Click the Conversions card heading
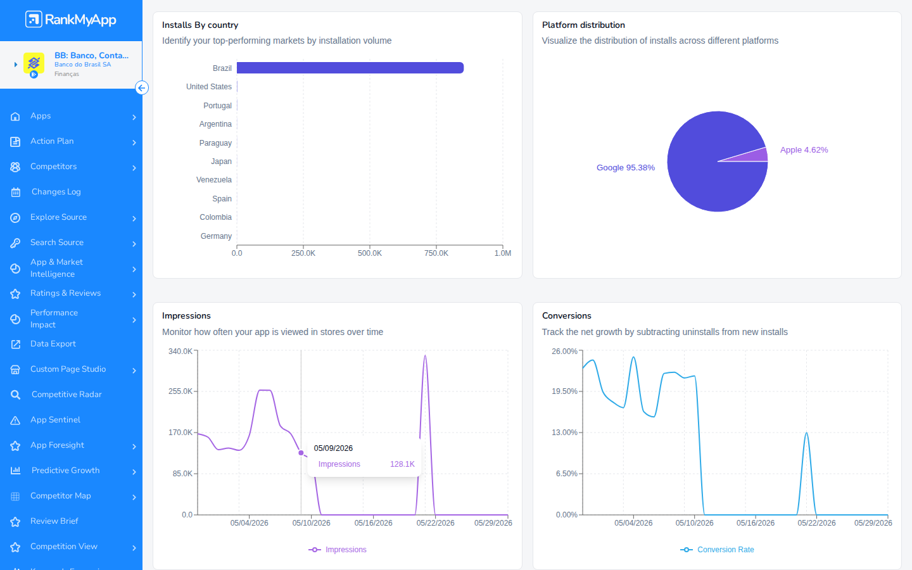912x570 pixels. coord(567,316)
